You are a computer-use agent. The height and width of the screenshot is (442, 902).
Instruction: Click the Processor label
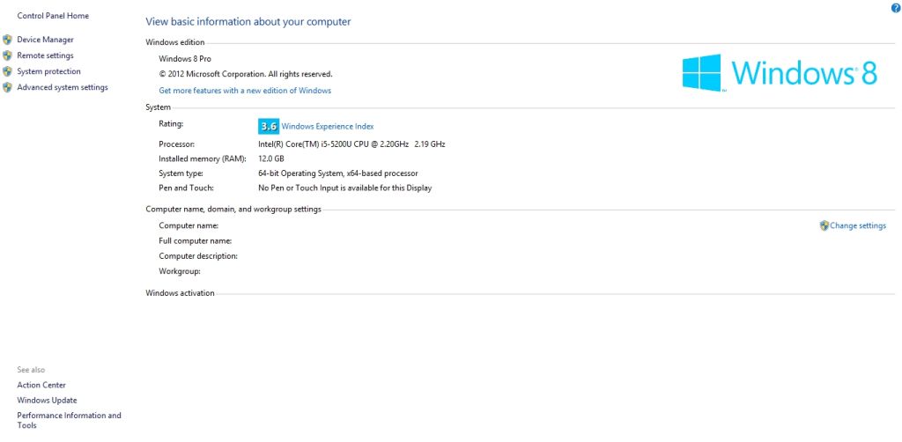tap(176, 144)
